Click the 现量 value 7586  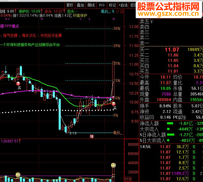click(x=166, y=94)
